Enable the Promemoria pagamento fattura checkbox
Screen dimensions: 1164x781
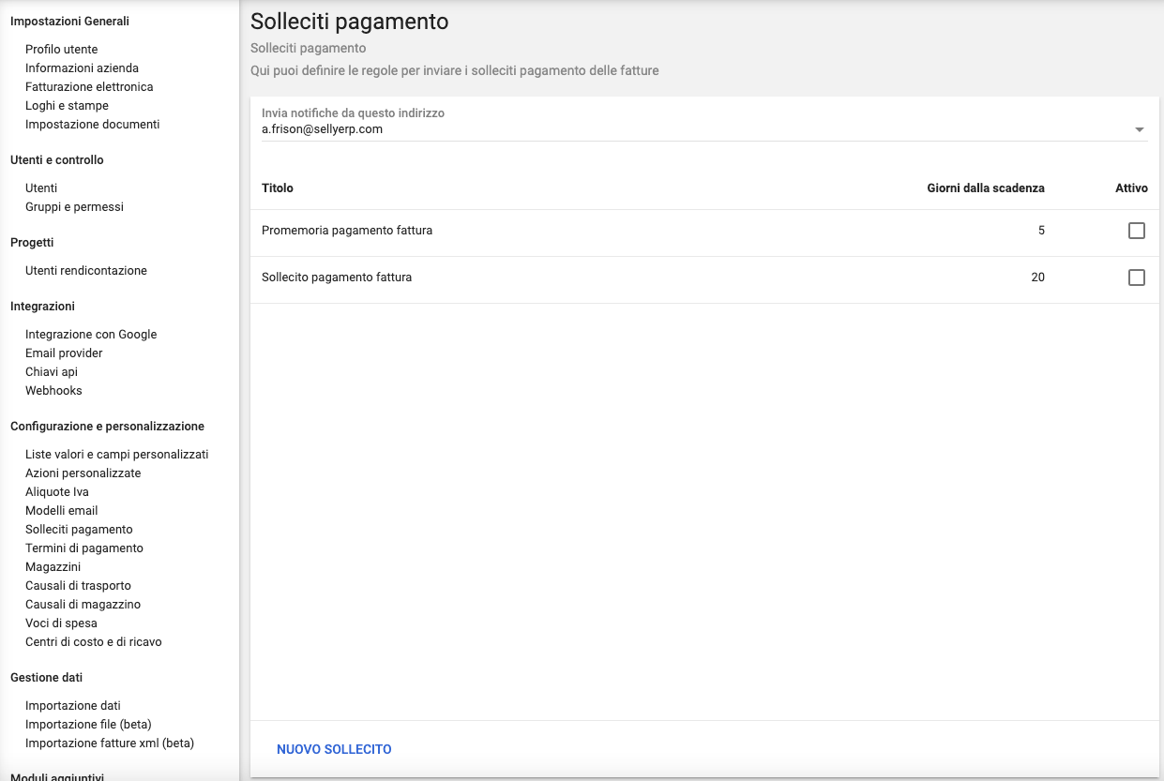1136,231
